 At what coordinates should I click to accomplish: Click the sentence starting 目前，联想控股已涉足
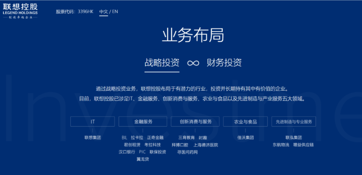pos(193,99)
